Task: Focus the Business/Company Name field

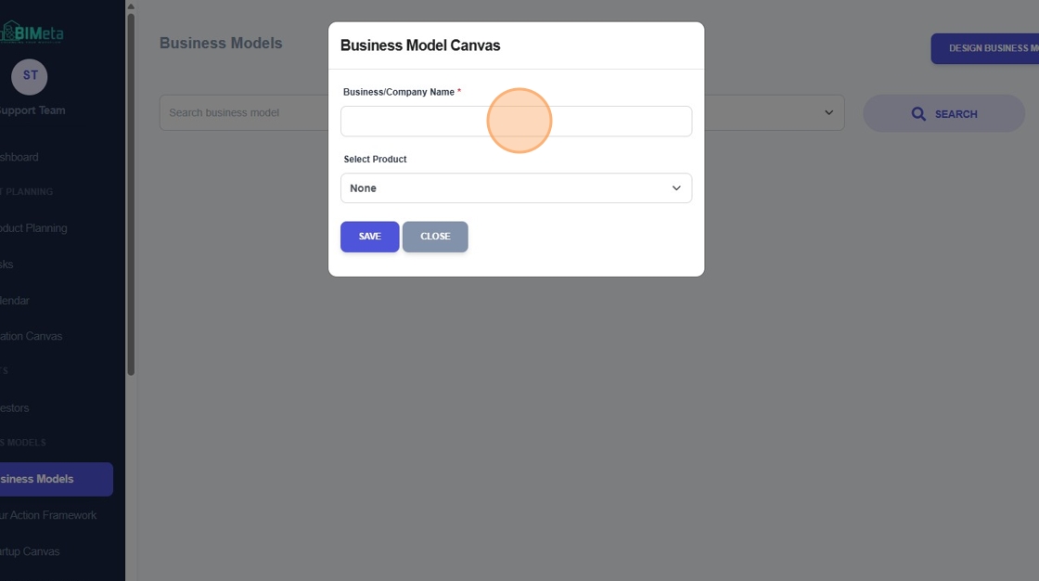Action: (516, 122)
